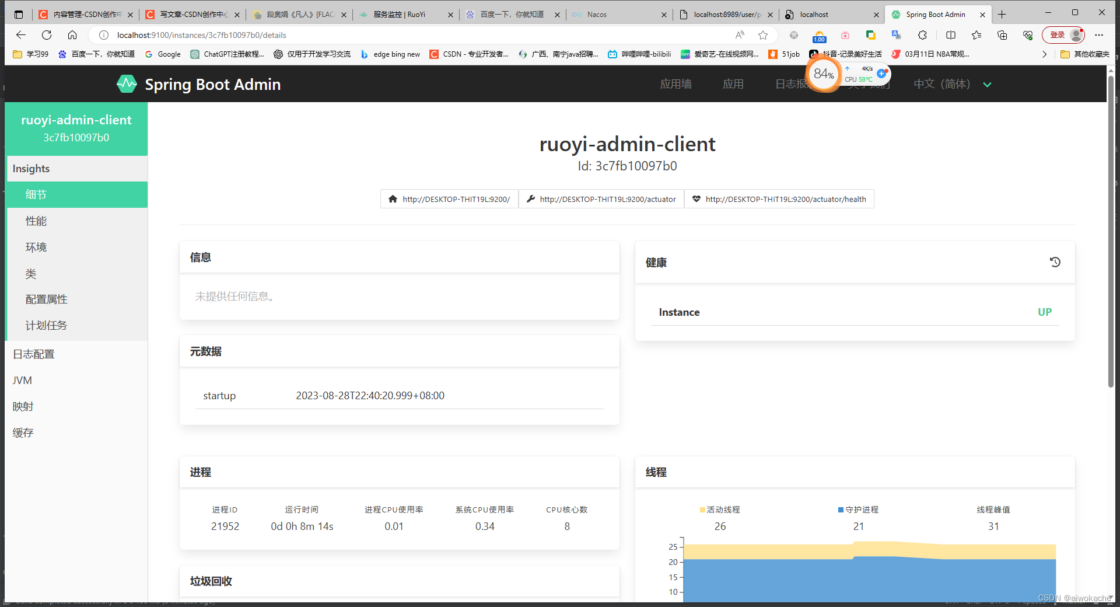This screenshot has height=607, width=1120.
Task: Select 计划任务 in the sidebar
Action: coord(77,325)
